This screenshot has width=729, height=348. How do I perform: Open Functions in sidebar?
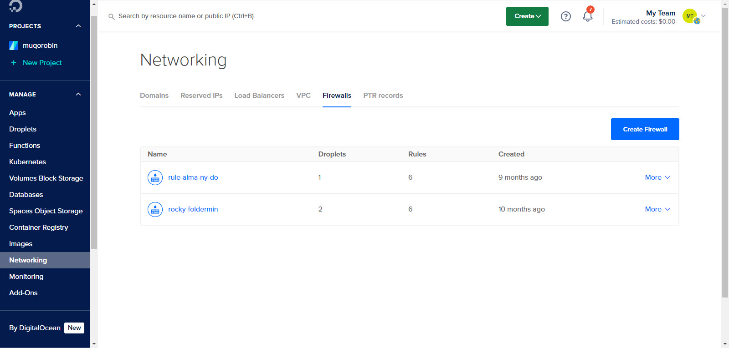[25, 146]
